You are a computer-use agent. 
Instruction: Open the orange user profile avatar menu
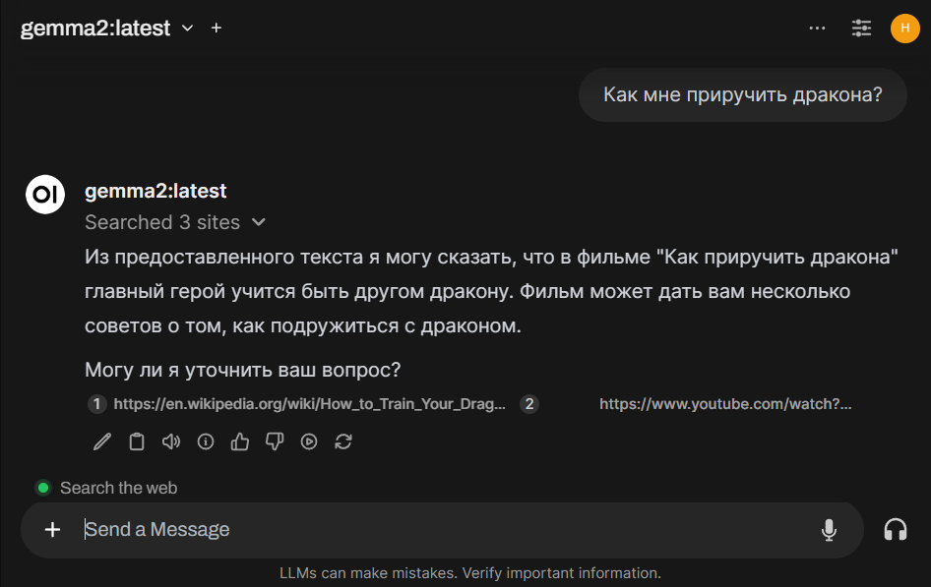(904, 28)
